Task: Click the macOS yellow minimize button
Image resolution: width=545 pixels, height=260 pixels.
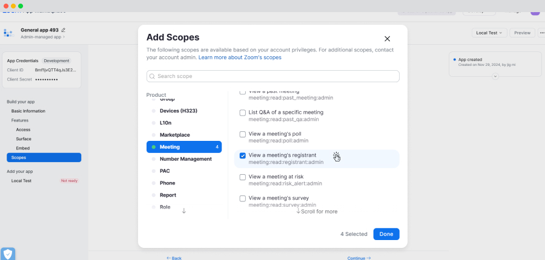Action: [13, 6]
